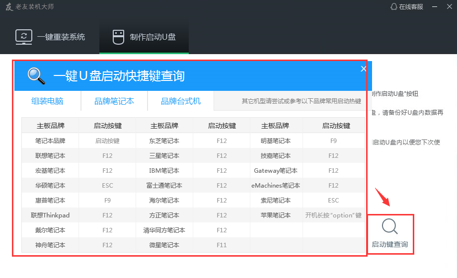Open 启动键查询 magnifier button
457x278 pixels.
point(389,234)
